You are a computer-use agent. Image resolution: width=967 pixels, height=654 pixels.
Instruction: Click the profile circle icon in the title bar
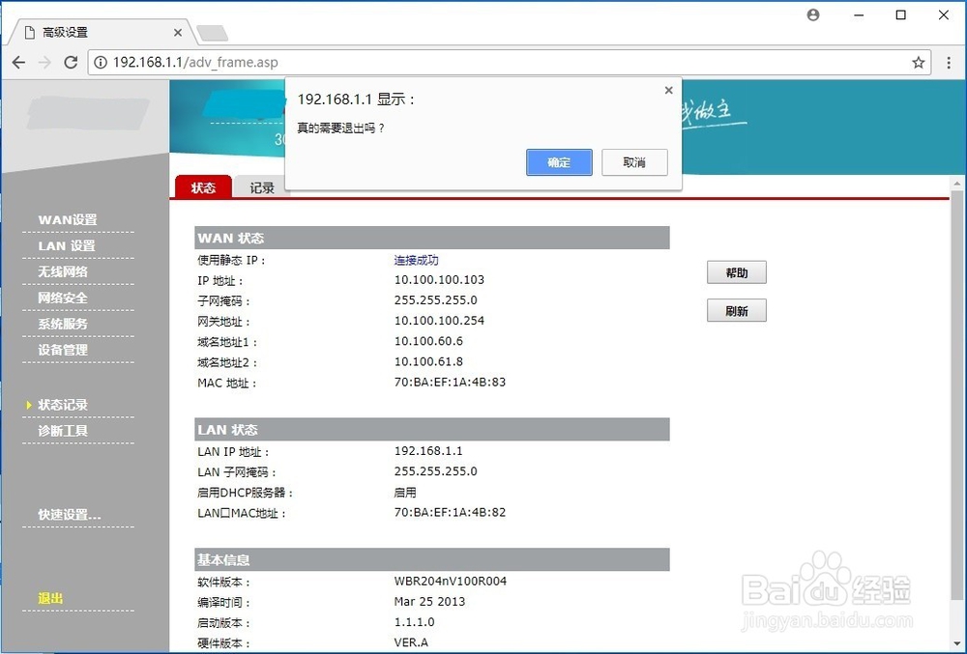tap(812, 14)
